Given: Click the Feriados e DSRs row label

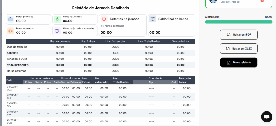Looking at the screenshot, I should [17, 59].
